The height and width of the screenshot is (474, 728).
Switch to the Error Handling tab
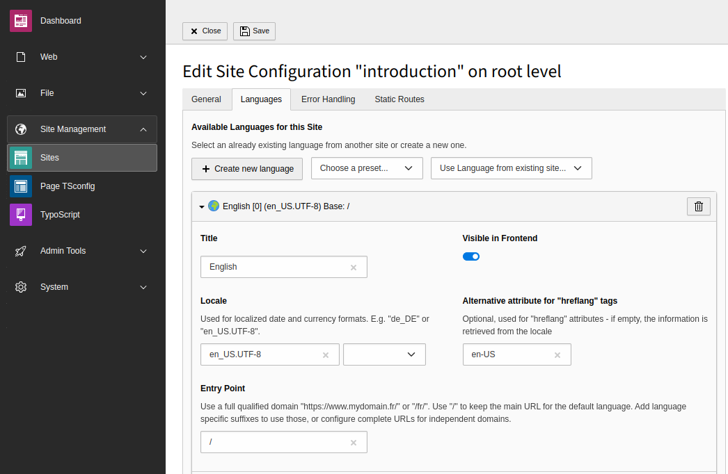click(x=328, y=99)
